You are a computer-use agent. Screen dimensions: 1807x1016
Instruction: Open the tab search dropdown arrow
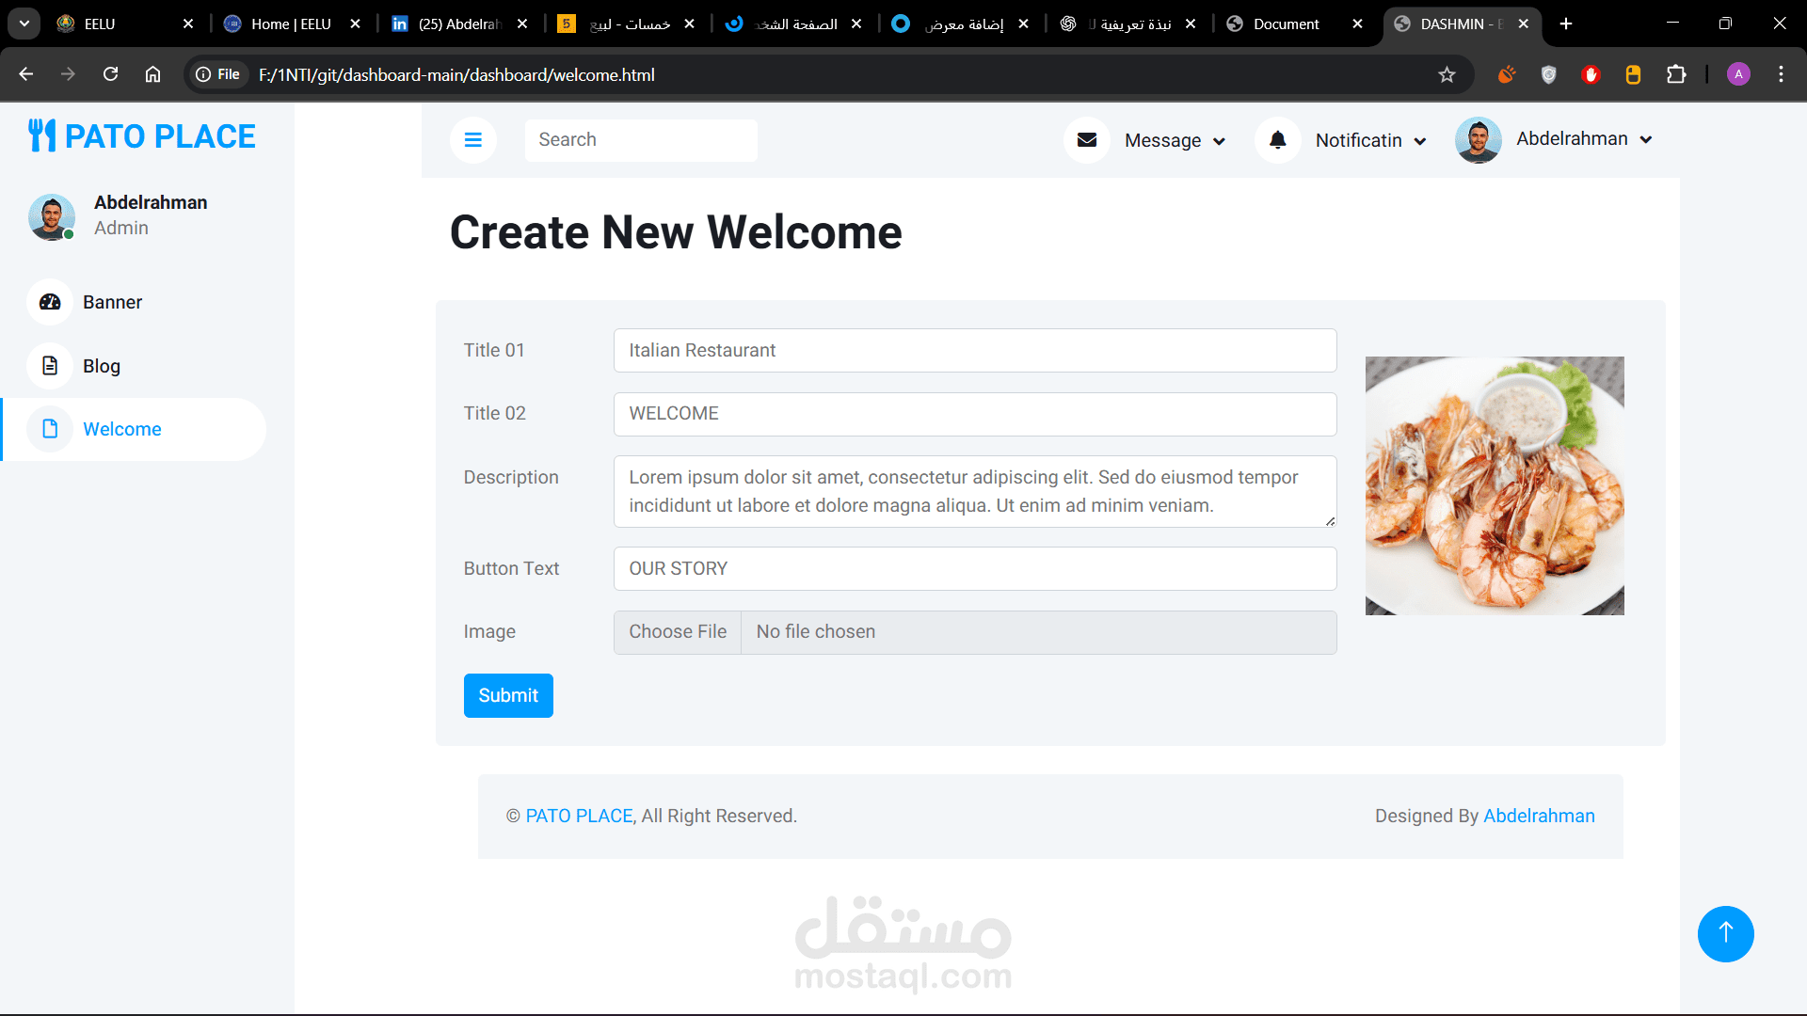pyautogui.click(x=24, y=24)
